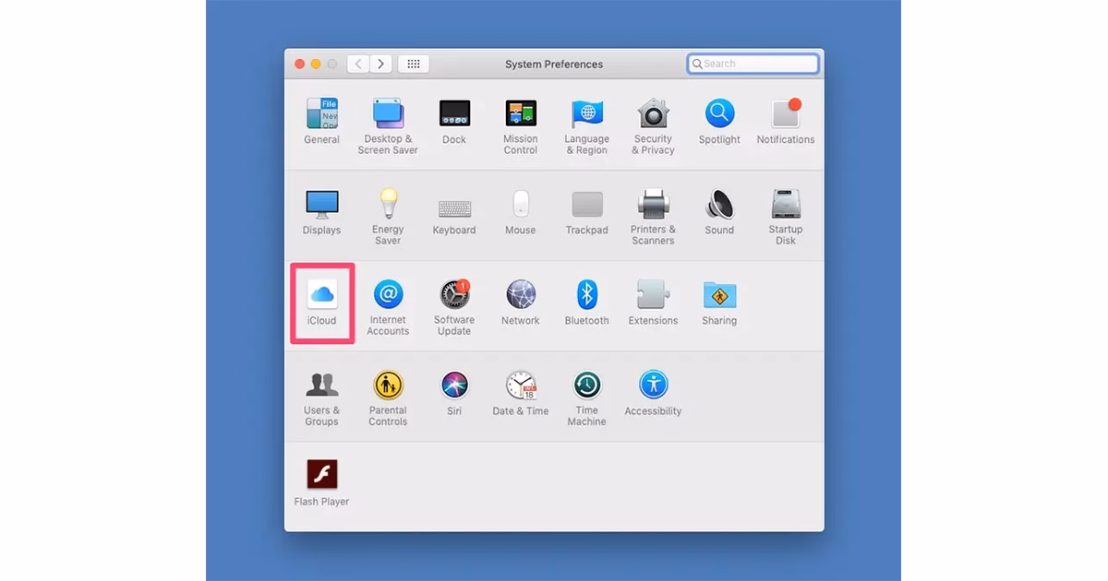The height and width of the screenshot is (581, 1108).
Task: Open the Siri preferences pane
Action: pyautogui.click(x=454, y=393)
